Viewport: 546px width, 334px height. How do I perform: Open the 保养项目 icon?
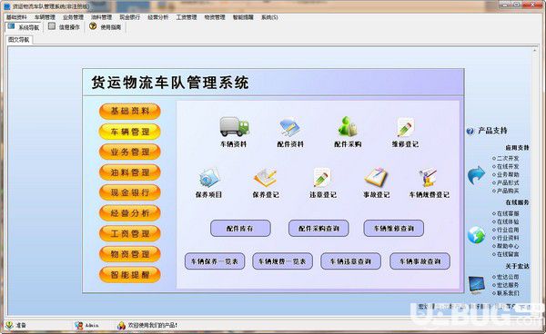click(209, 177)
